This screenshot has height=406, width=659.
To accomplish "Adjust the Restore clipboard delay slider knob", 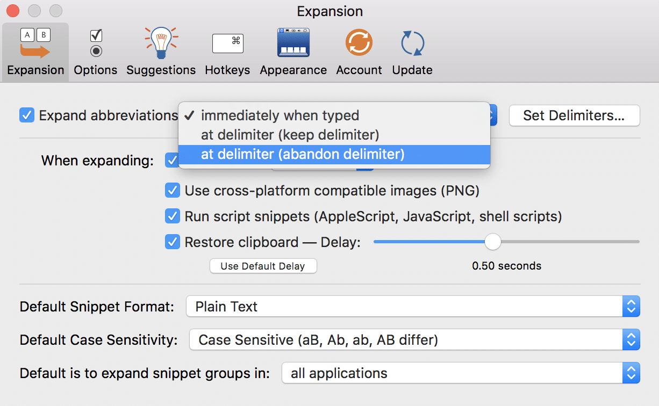I will pos(492,242).
